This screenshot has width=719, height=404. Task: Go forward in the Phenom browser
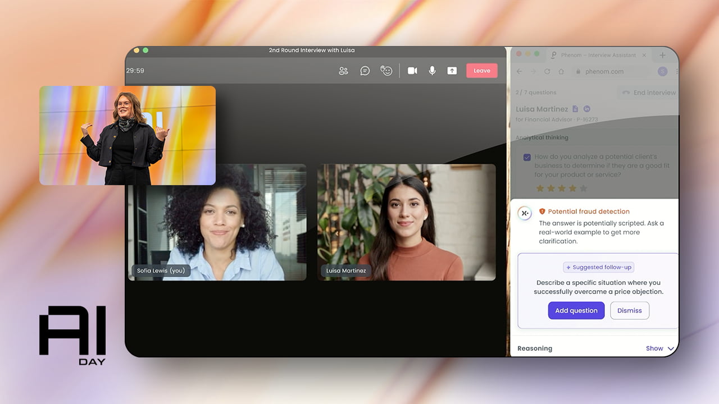click(x=533, y=71)
